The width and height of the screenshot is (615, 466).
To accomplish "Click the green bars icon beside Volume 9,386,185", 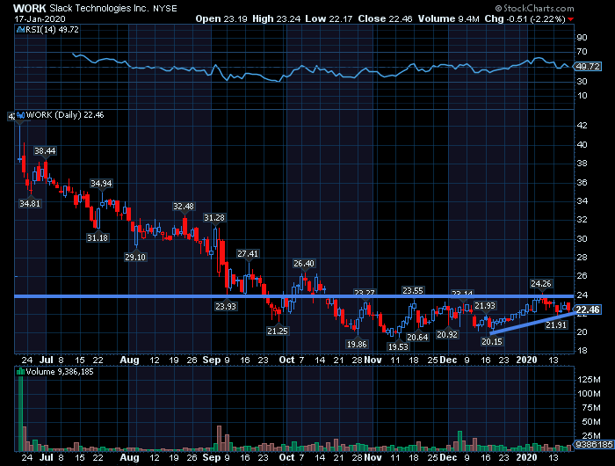I will [20, 371].
